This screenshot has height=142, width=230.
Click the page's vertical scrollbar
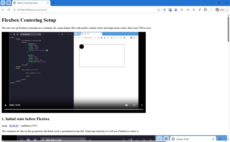tap(228, 29)
